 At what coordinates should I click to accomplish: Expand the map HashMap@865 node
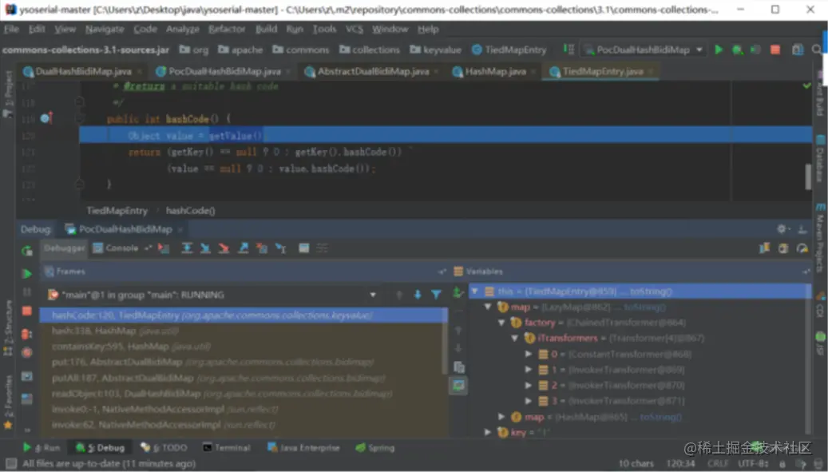[x=501, y=417]
